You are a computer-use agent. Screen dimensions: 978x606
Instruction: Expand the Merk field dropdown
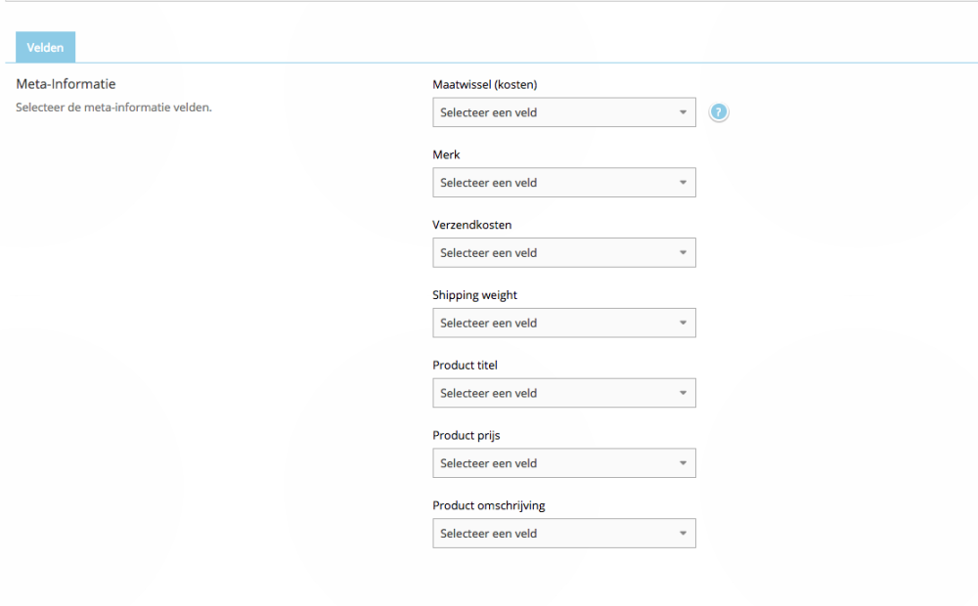click(563, 183)
